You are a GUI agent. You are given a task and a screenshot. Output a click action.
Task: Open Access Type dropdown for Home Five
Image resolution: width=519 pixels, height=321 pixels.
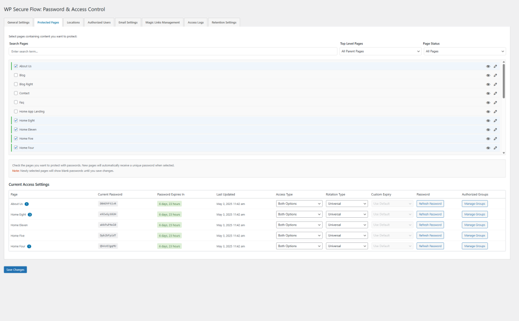click(299, 235)
